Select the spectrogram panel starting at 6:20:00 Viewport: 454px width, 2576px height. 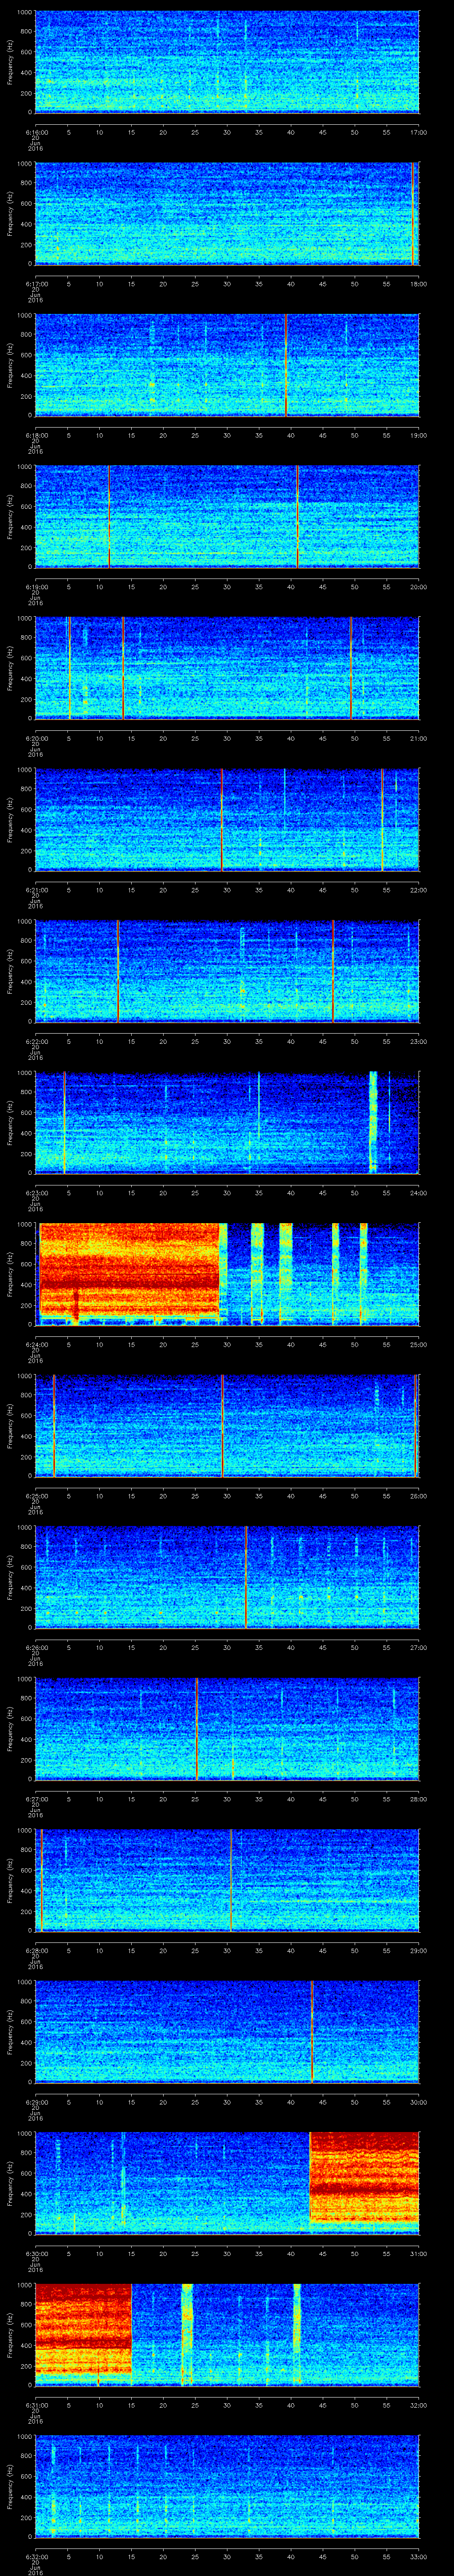[227, 668]
